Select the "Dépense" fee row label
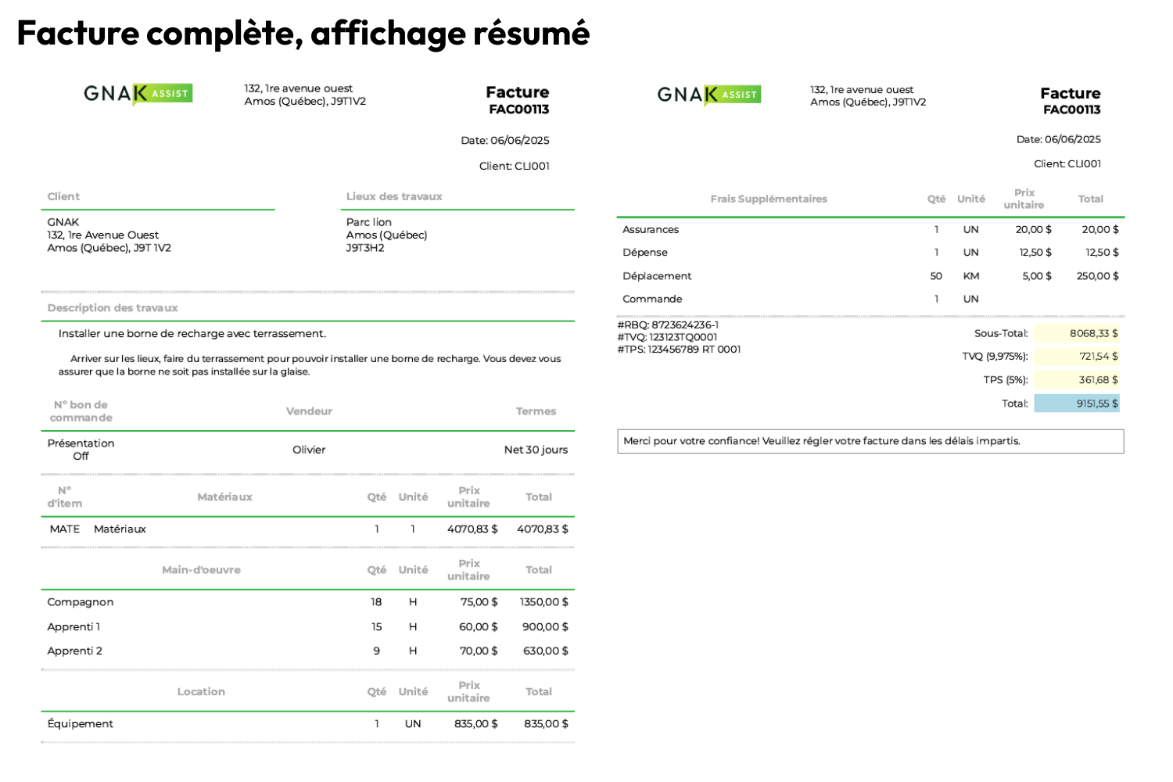This screenshot has height=782, width=1173. 645,253
